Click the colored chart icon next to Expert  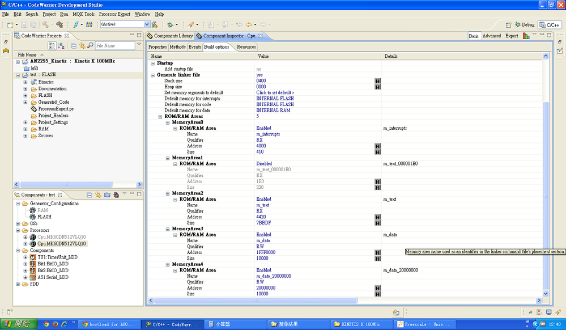[x=526, y=36]
